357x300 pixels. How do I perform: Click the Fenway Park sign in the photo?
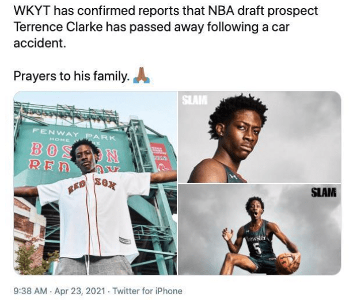(x=74, y=134)
